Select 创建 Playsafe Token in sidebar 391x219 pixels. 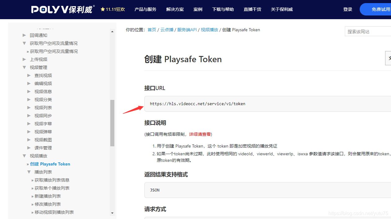[x=50, y=164]
